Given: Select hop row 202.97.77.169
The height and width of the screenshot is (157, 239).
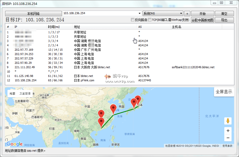Looking at the screenshot, I should pos(24,50).
